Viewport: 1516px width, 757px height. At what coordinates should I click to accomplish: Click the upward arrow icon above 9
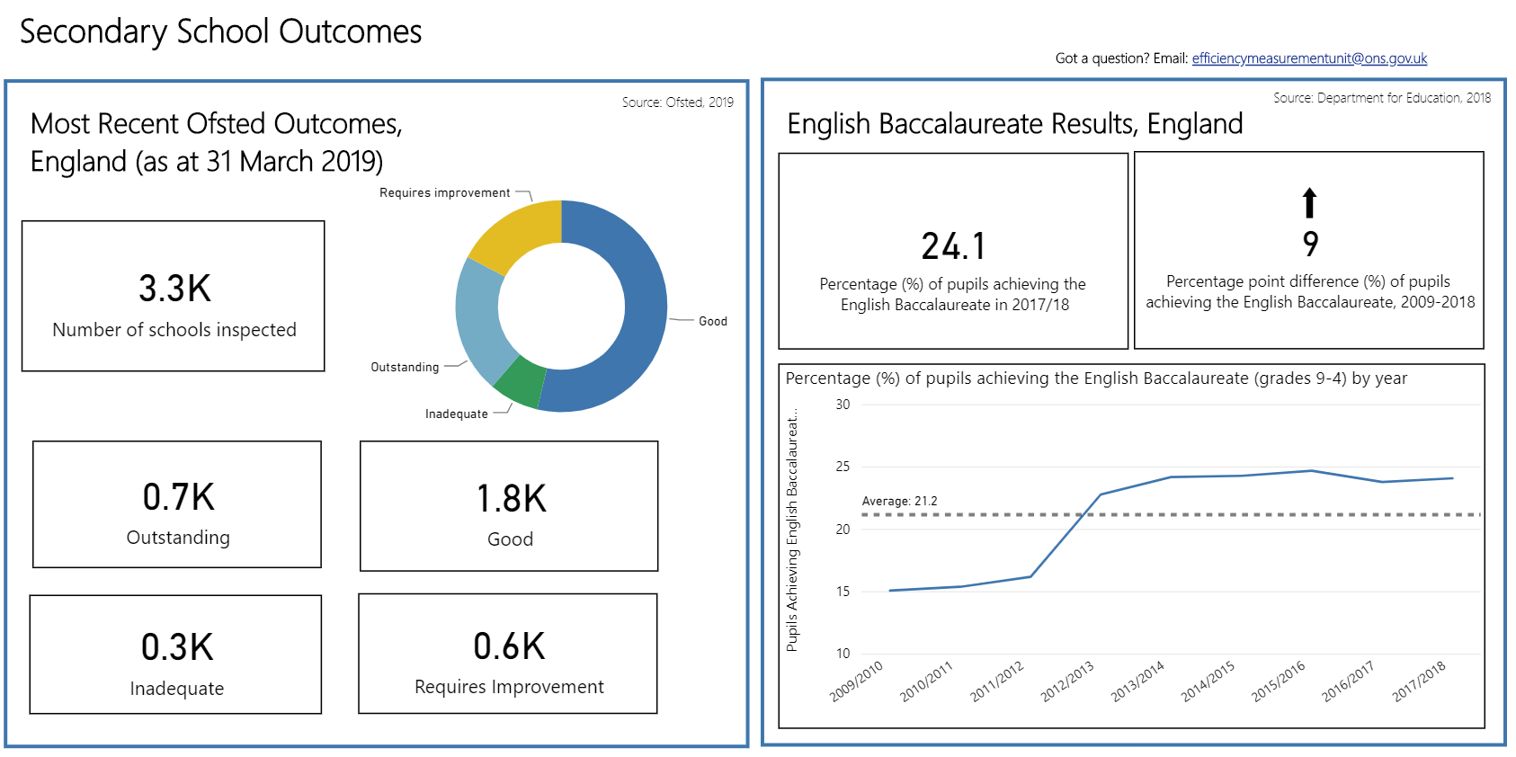click(x=1310, y=202)
